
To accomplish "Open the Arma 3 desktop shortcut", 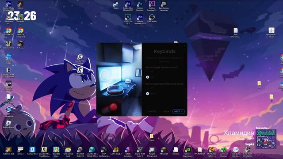I will pos(20,151).
